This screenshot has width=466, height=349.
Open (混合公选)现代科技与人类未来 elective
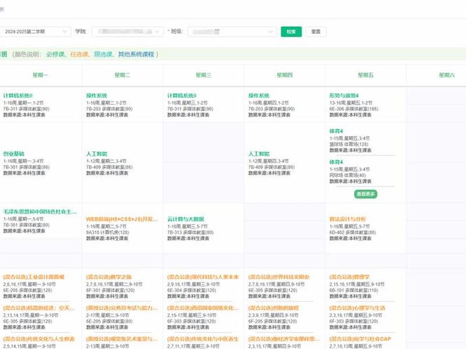tap(203, 277)
